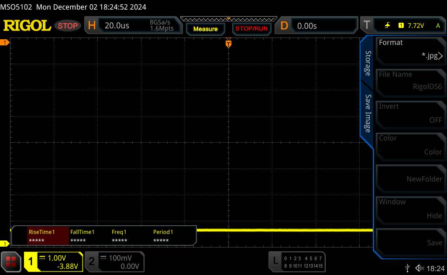Click the RIGOL logo
The width and height of the screenshot is (447, 275).
(x=27, y=26)
